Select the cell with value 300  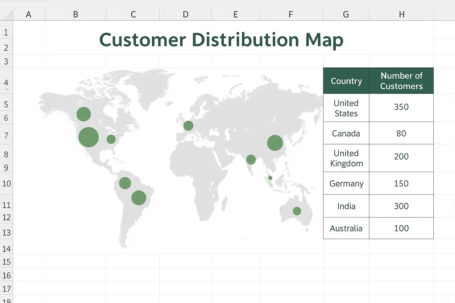click(401, 206)
